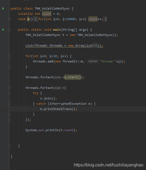The width and height of the screenshot is (146, 170).
Task: Click 'o.start()' highlighted call
Action: coord(72,77)
